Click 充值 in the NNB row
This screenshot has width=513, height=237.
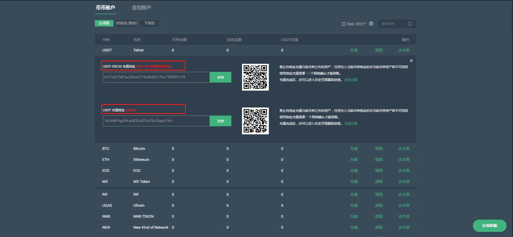pos(354,216)
